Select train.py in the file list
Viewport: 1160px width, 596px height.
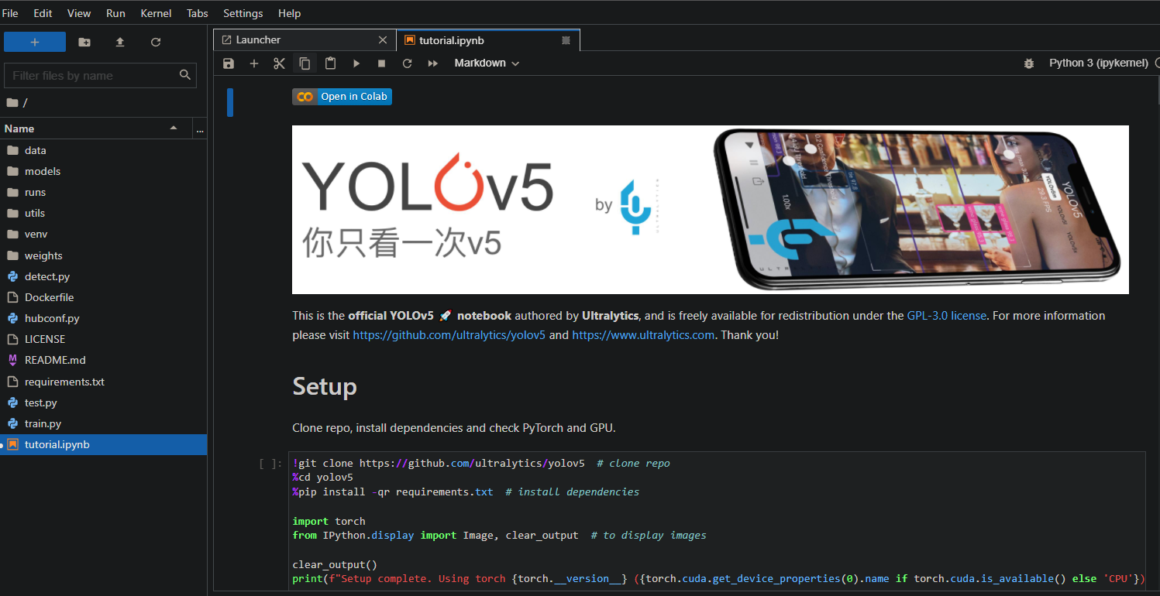point(103,423)
